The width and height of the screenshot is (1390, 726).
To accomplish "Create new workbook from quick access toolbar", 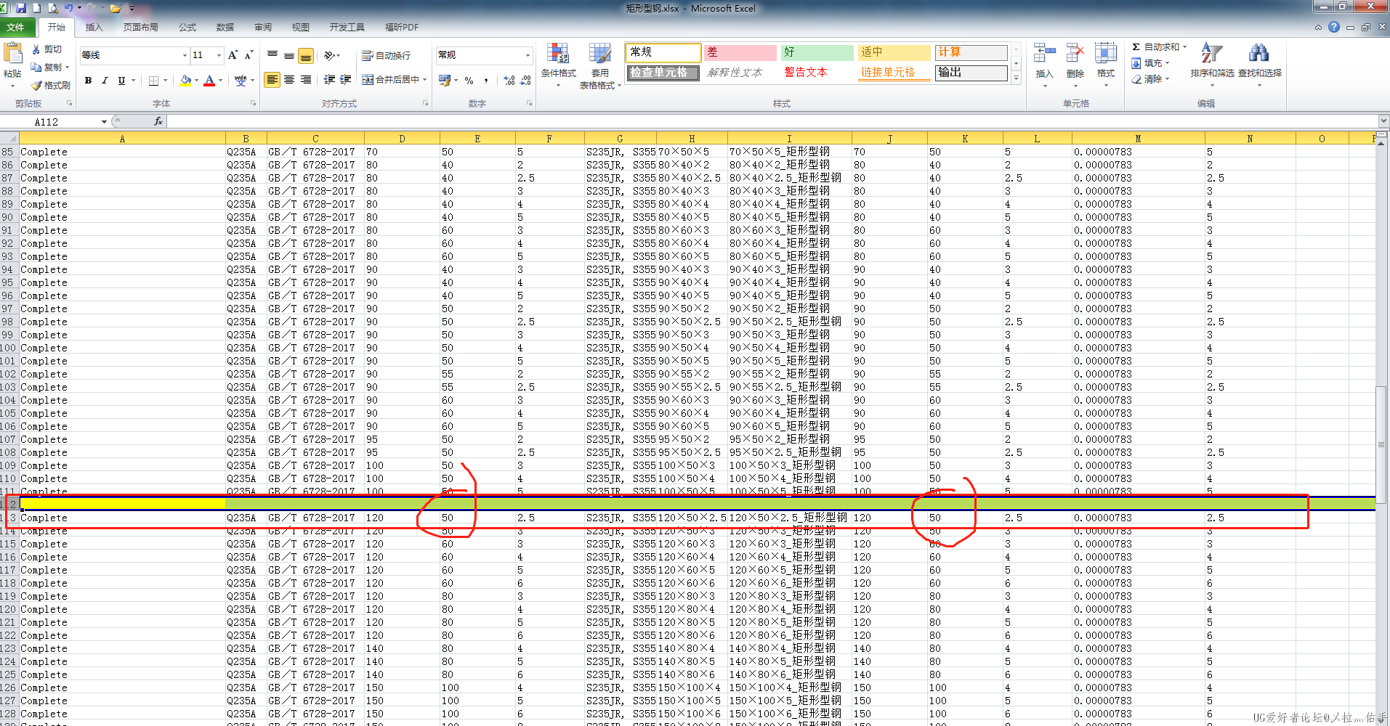I will [36, 8].
